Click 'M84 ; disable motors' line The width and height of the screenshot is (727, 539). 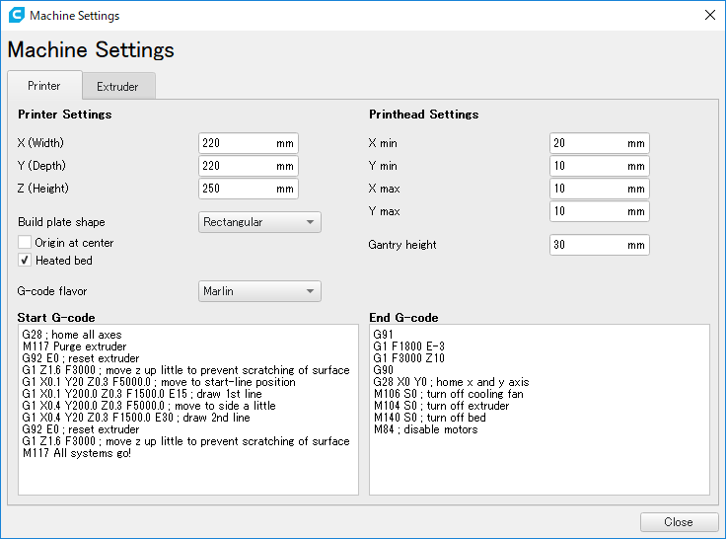pyautogui.click(x=425, y=429)
